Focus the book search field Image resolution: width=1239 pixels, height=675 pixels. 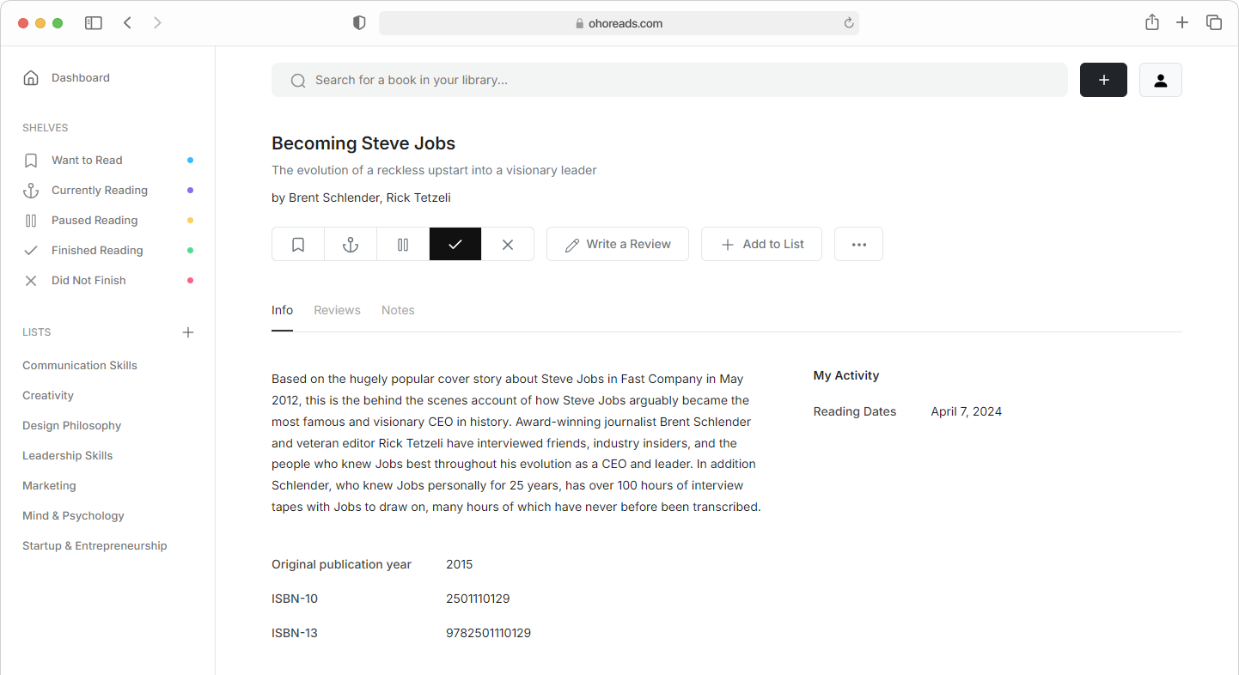pos(669,80)
